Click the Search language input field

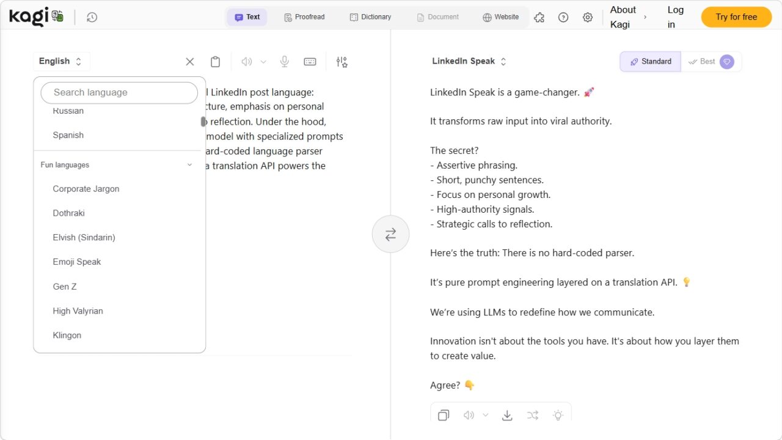pyautogui.click(x=119, y=93)
